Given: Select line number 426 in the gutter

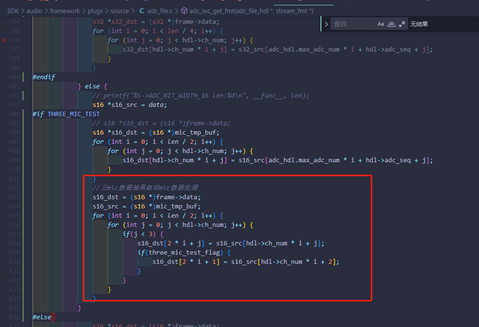Looking at the screenshot, I should point(15,317).
